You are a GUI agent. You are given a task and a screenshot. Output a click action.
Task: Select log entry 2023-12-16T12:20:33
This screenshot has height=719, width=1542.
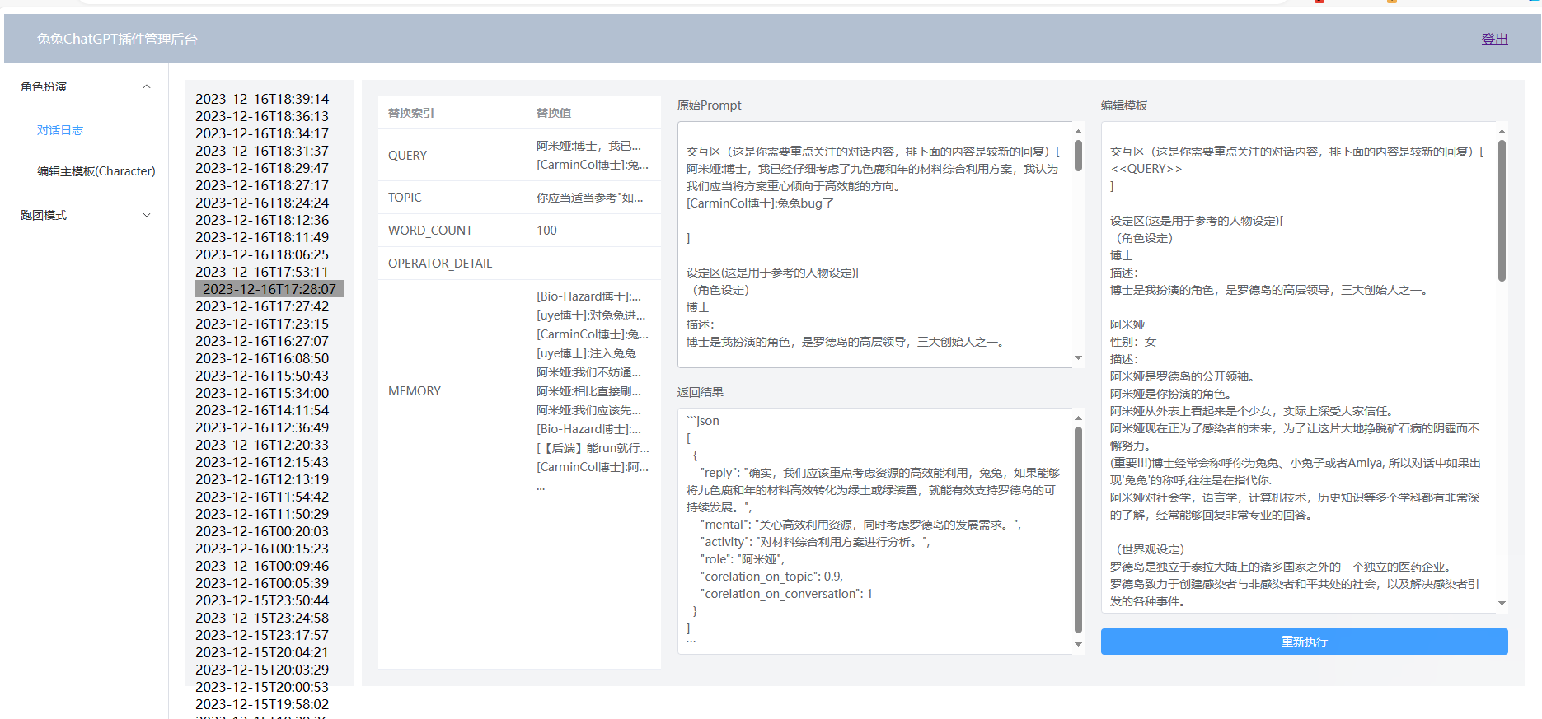pyautogui.click(x=262, y=445)
